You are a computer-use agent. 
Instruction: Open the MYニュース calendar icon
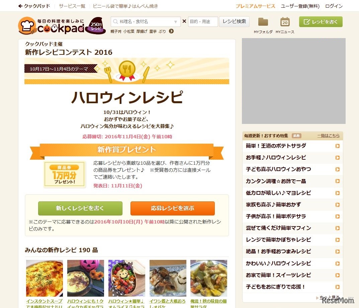pyautogui.click(x=284, y=22)
